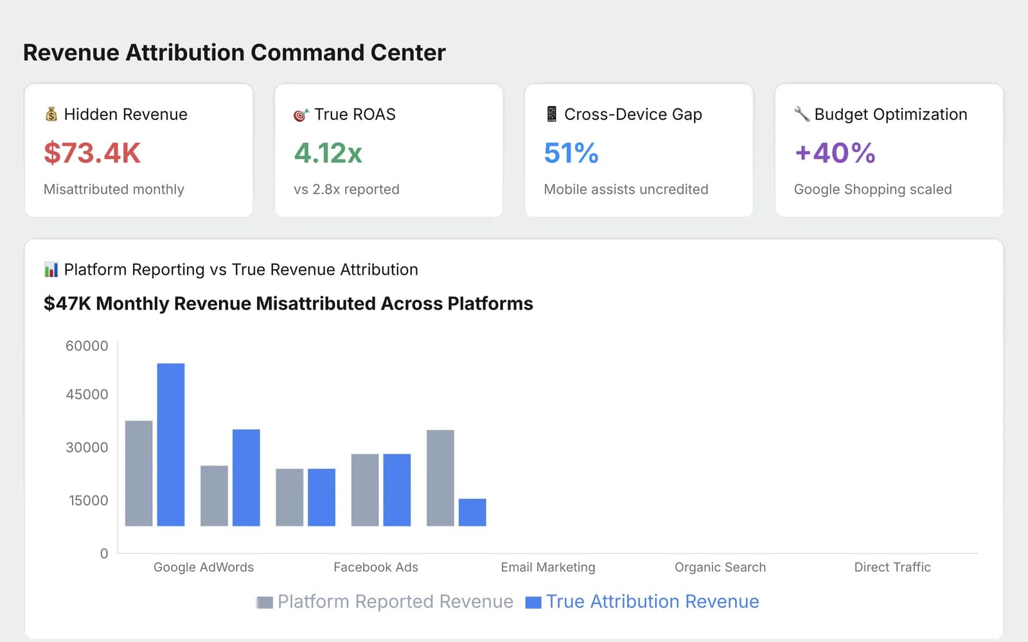Image resolution: width=1028 pixels, height=642 pixels.
Task: Click 'Google Shopping scaled' subtitle
Action: pos(873,189)
